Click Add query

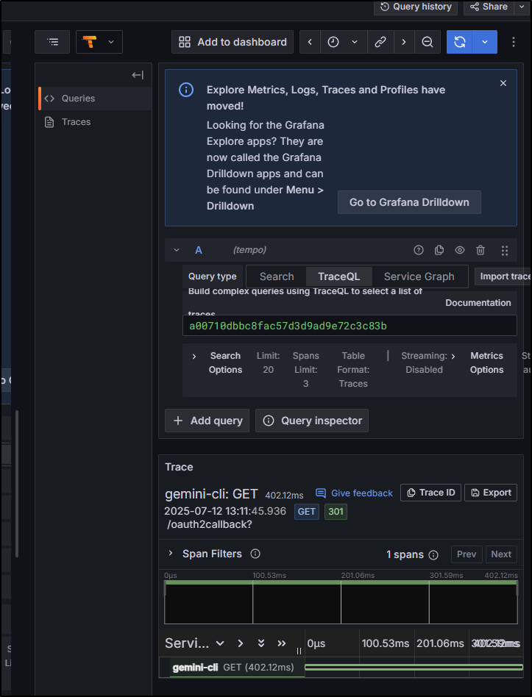click(x=208, y=421)
